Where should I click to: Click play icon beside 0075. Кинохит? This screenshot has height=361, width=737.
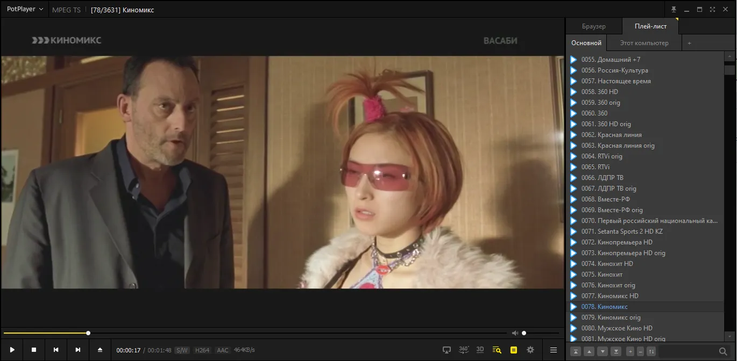tap(574, 275)
